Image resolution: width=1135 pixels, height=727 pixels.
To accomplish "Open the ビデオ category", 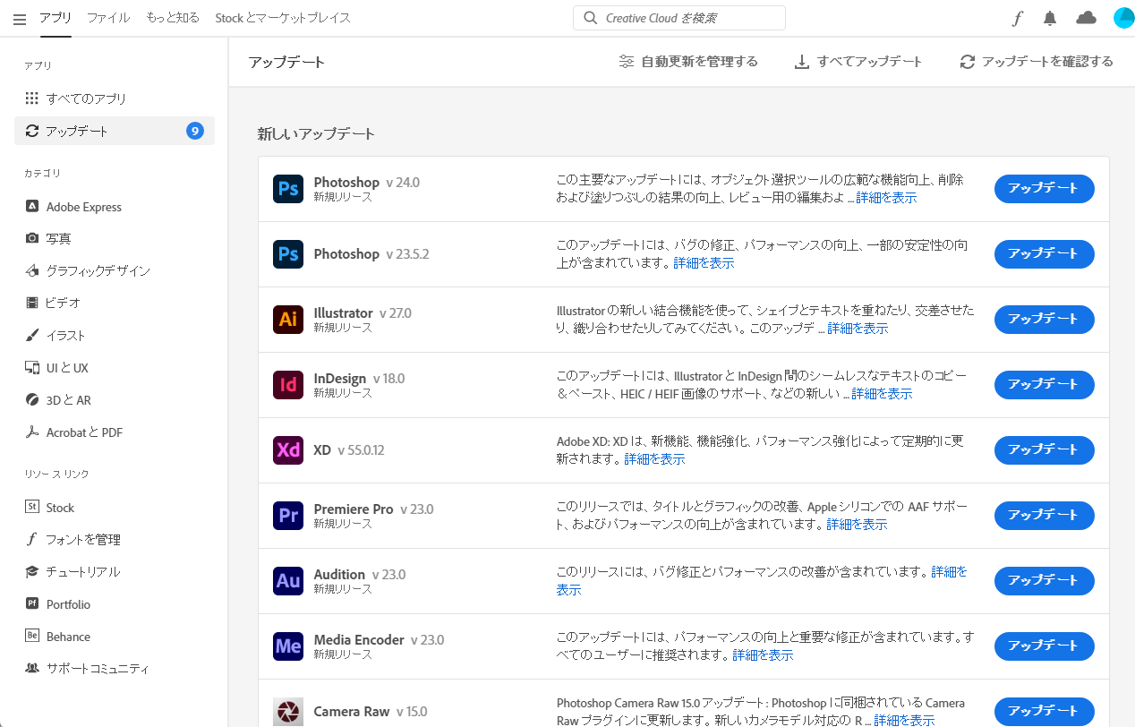I will tap(115, 303).
